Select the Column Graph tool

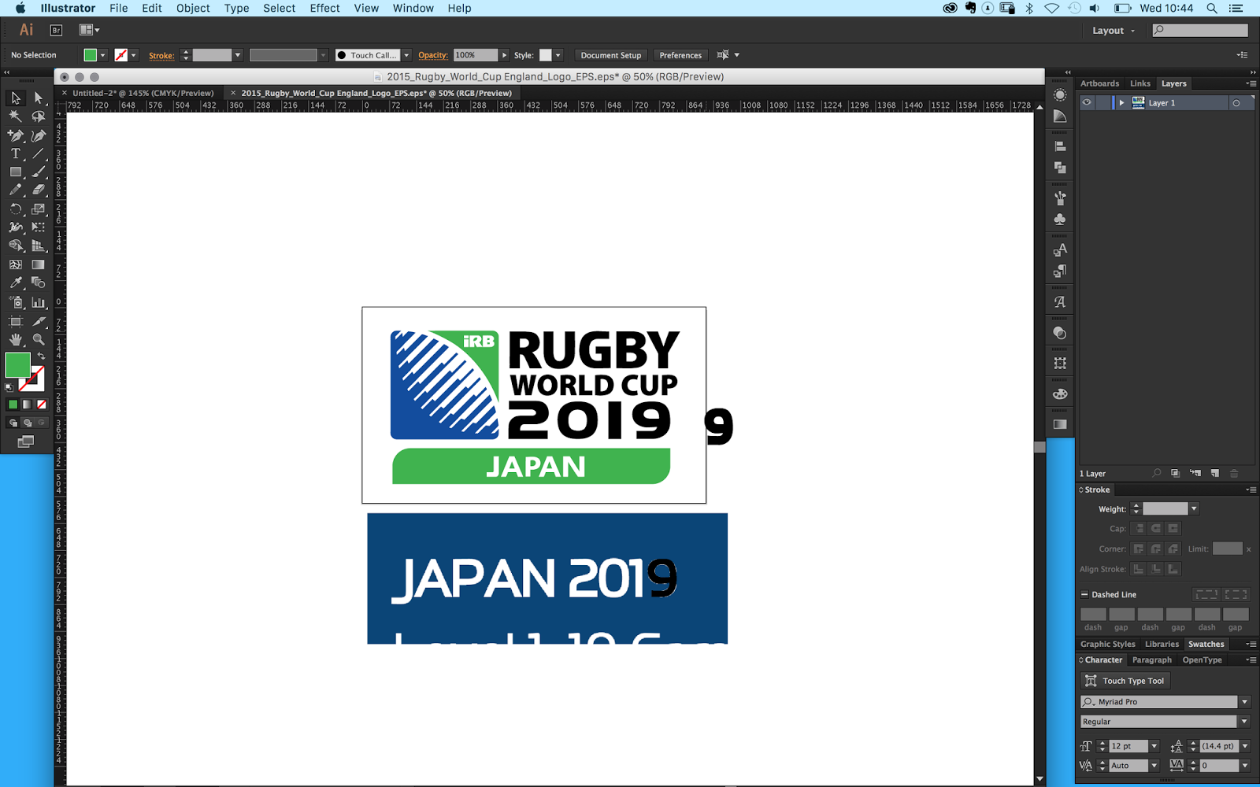38,302
